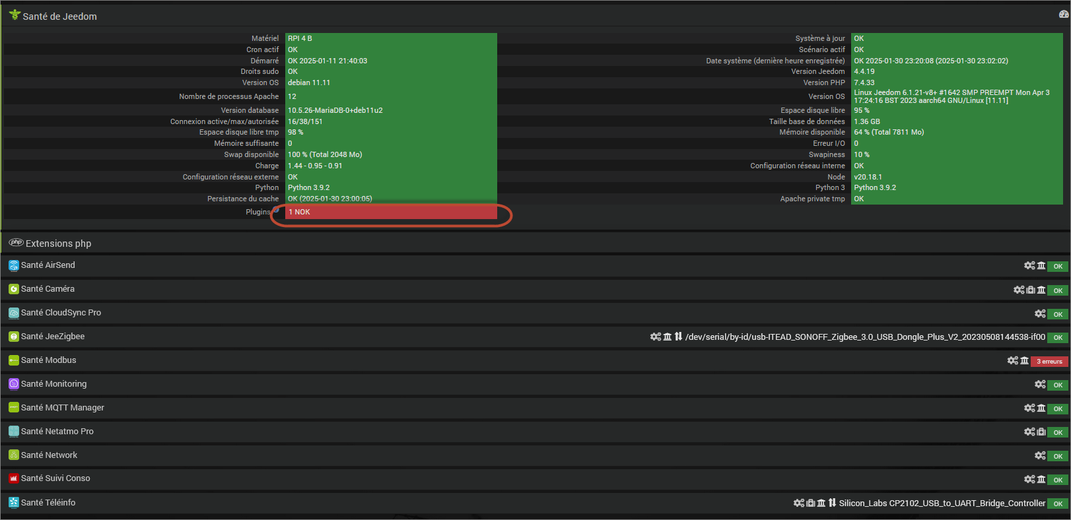The height and width of the screenshot is (520, 1071).
Task: Click the institution icon in Santé Caméra row
Action: pos(1041,290)
